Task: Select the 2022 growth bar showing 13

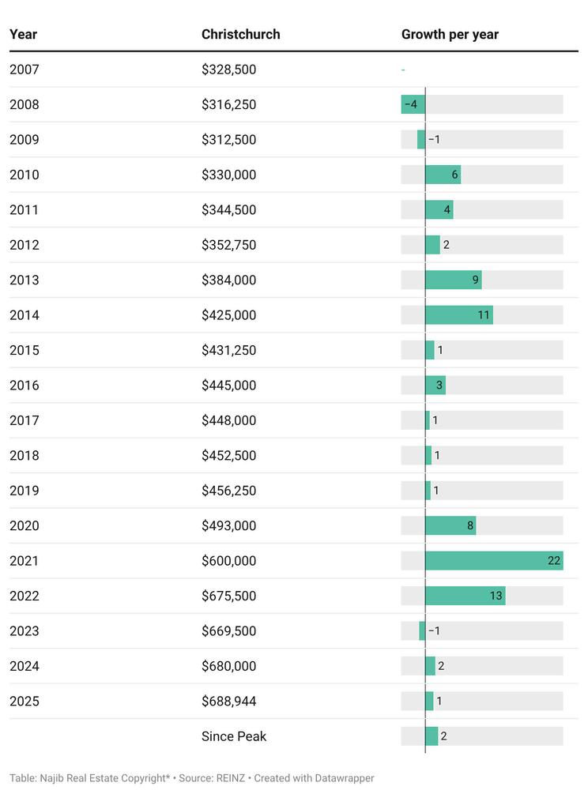Action: tap(465, 596)
